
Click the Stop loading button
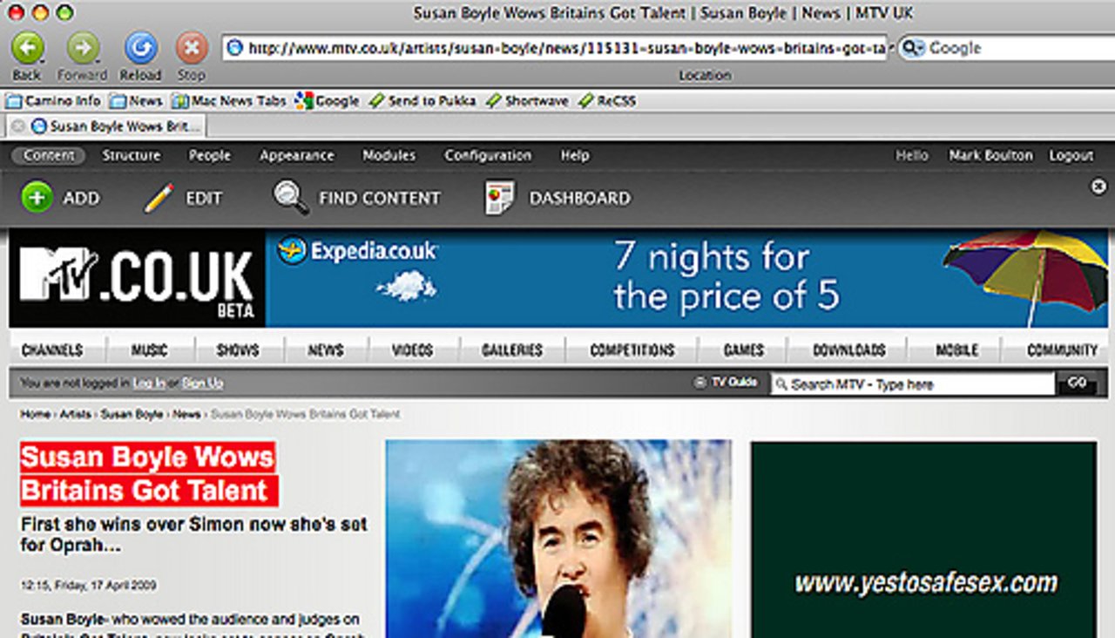(x=192, y=48)
